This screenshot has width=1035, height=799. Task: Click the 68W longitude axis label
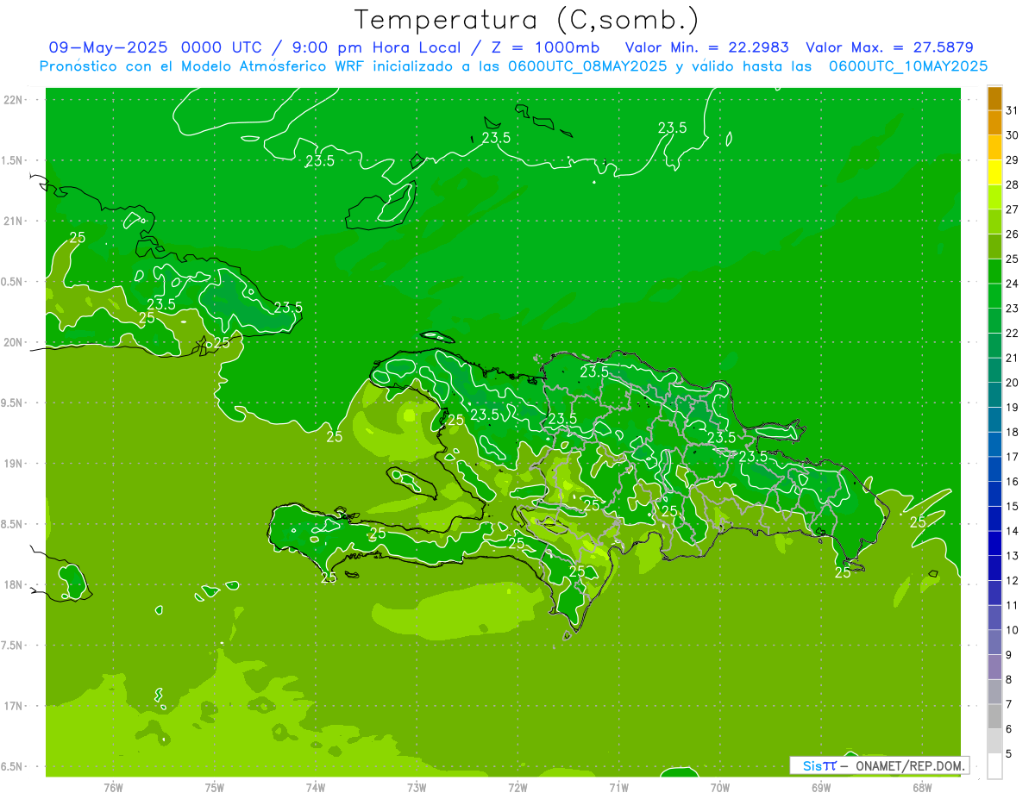coord(922,788)
